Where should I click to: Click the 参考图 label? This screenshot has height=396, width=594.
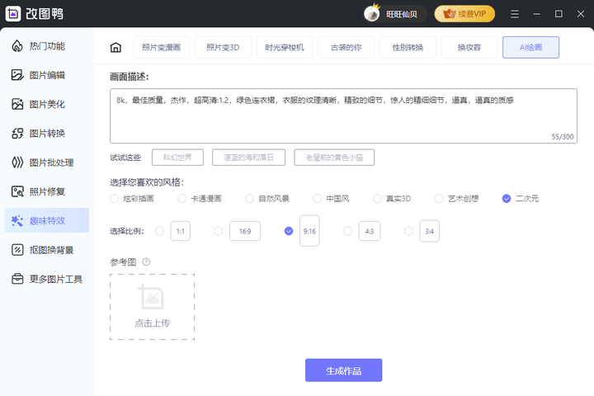(x=123, y=262)
